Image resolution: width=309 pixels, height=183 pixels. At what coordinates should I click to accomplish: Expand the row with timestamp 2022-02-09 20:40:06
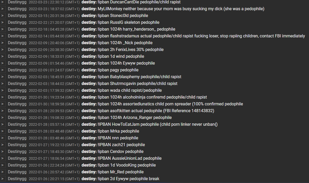pyautogui.click(x=3, y=43)
